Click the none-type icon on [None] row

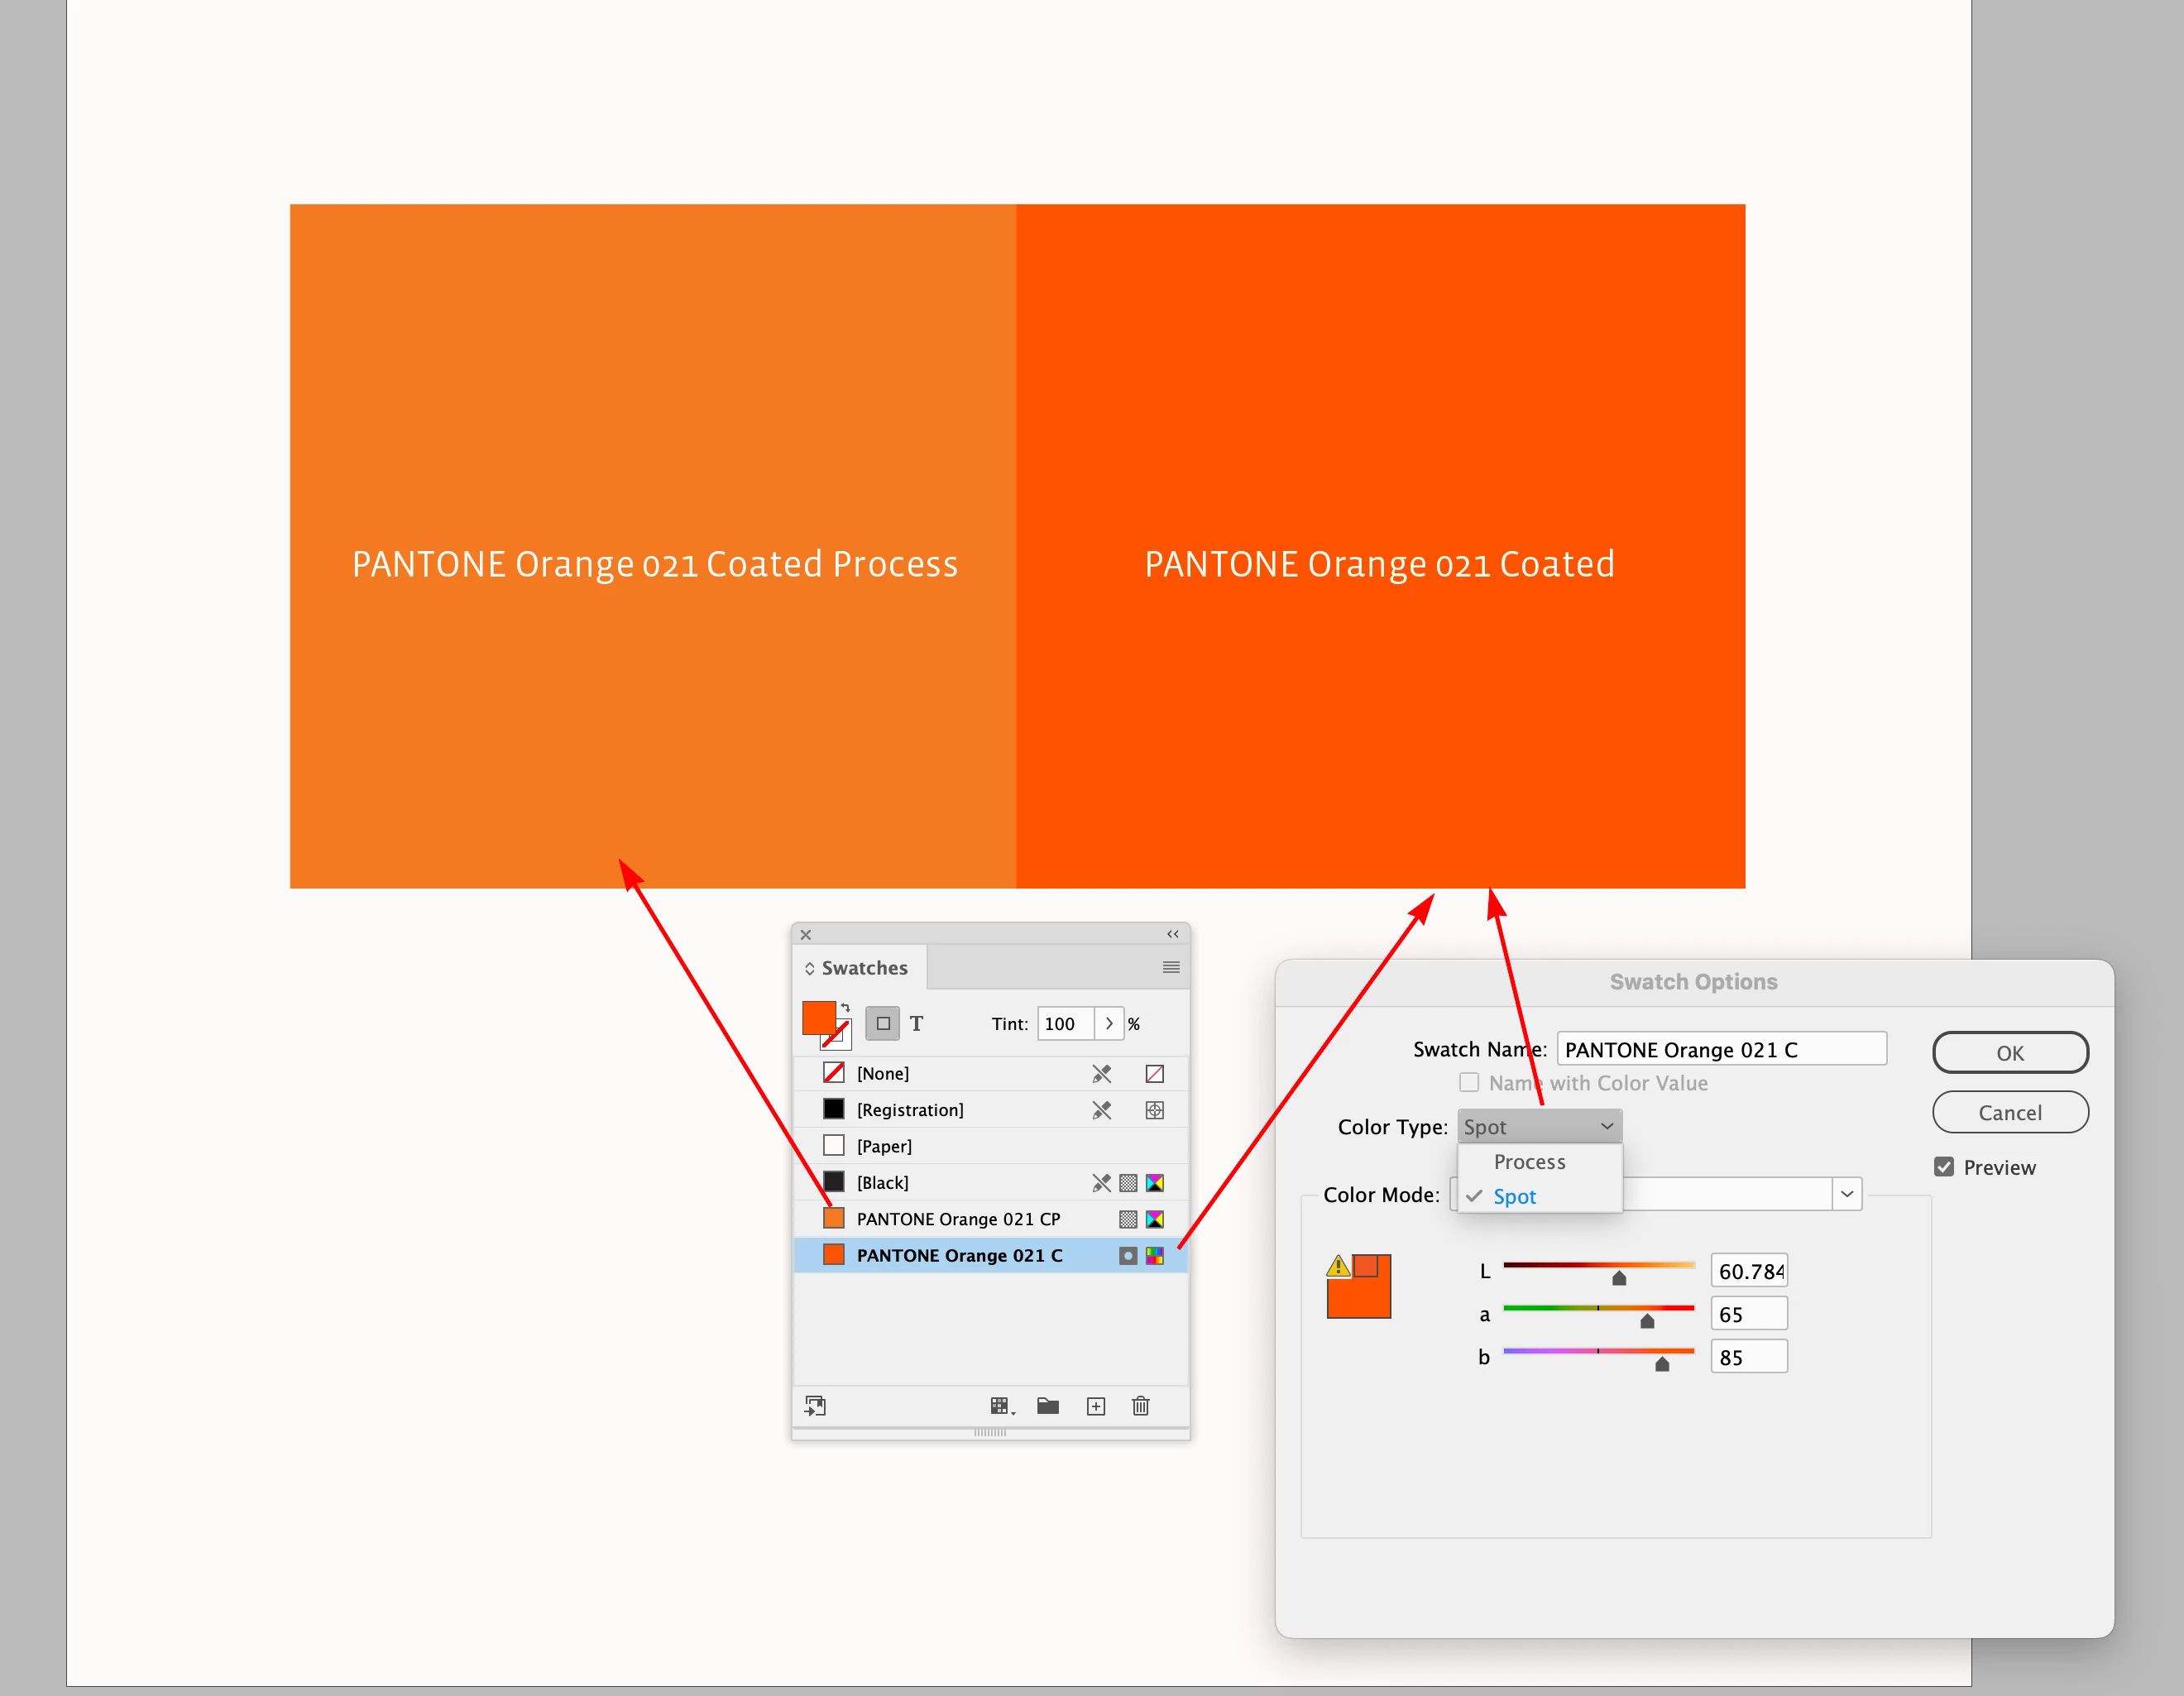click(1155, 1073)
